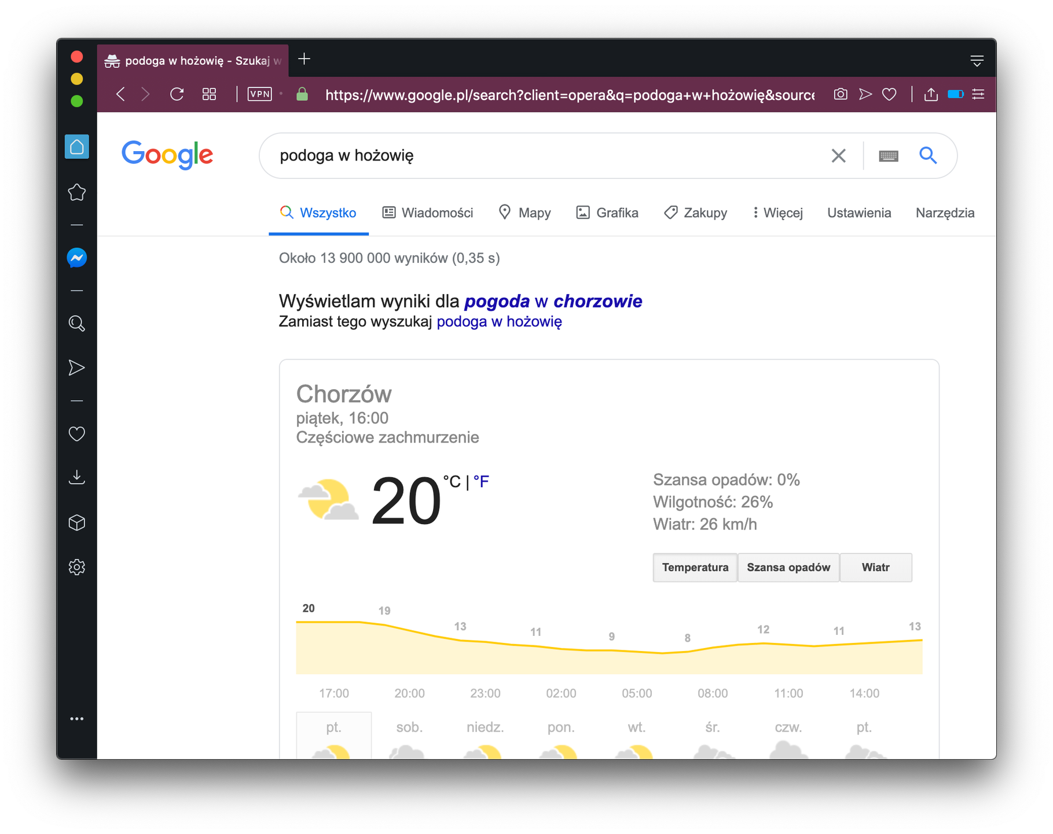Image resolution: width=1053 pixels, height=834 pixels.
Task: Clear search query with X
Action: [x=838, y=155]
